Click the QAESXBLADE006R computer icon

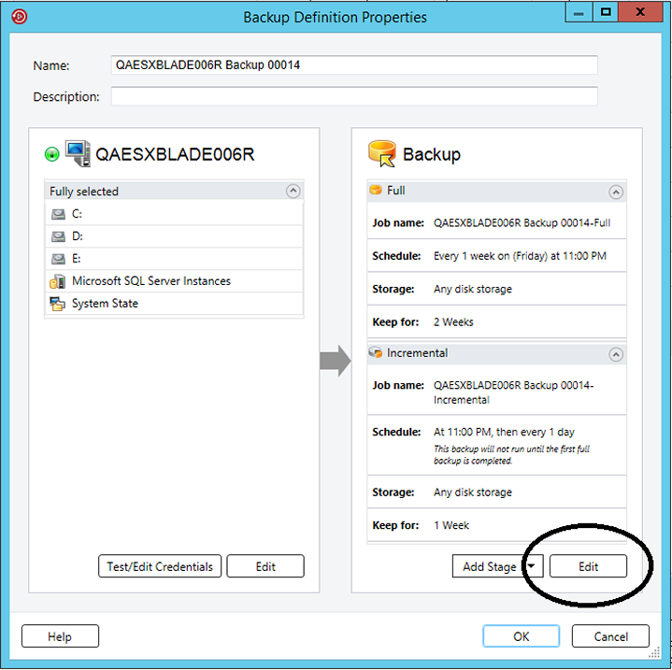(x=78, y=153)
